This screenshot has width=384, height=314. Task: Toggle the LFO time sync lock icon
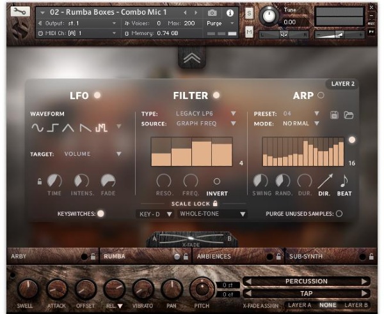[x=40, y=181]
